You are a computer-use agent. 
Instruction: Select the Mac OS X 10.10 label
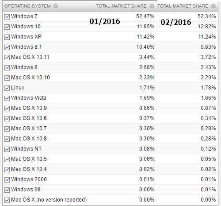click(x=30, y=78)
